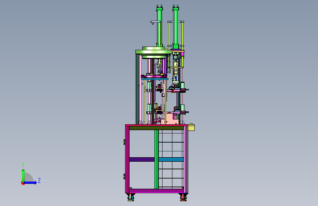This screenshot has height=206, width=318.
Task: Pick the cyan horizontal crossbeam in the frame
Action: 171,159
